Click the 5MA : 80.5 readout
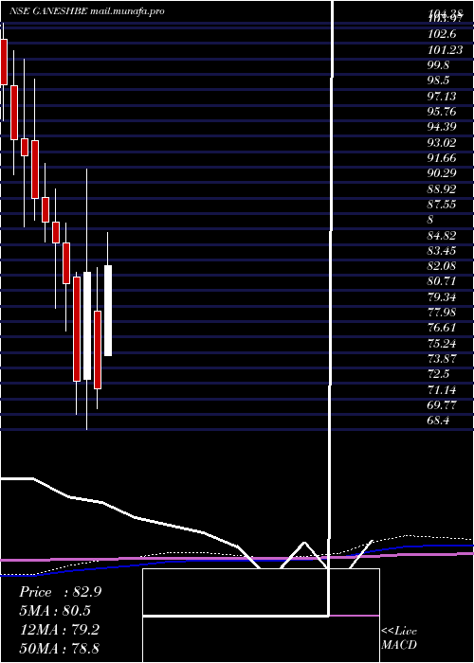 (x=55, y=611)
